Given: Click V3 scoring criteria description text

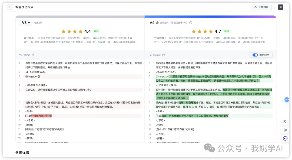Looking at the screenshot, I should click(80, 40).
